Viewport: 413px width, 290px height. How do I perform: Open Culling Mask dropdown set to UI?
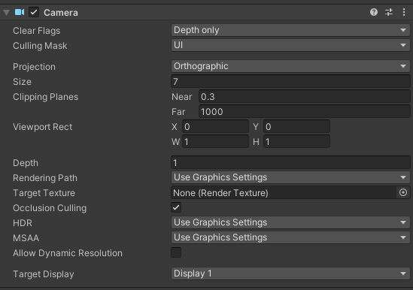290,45
